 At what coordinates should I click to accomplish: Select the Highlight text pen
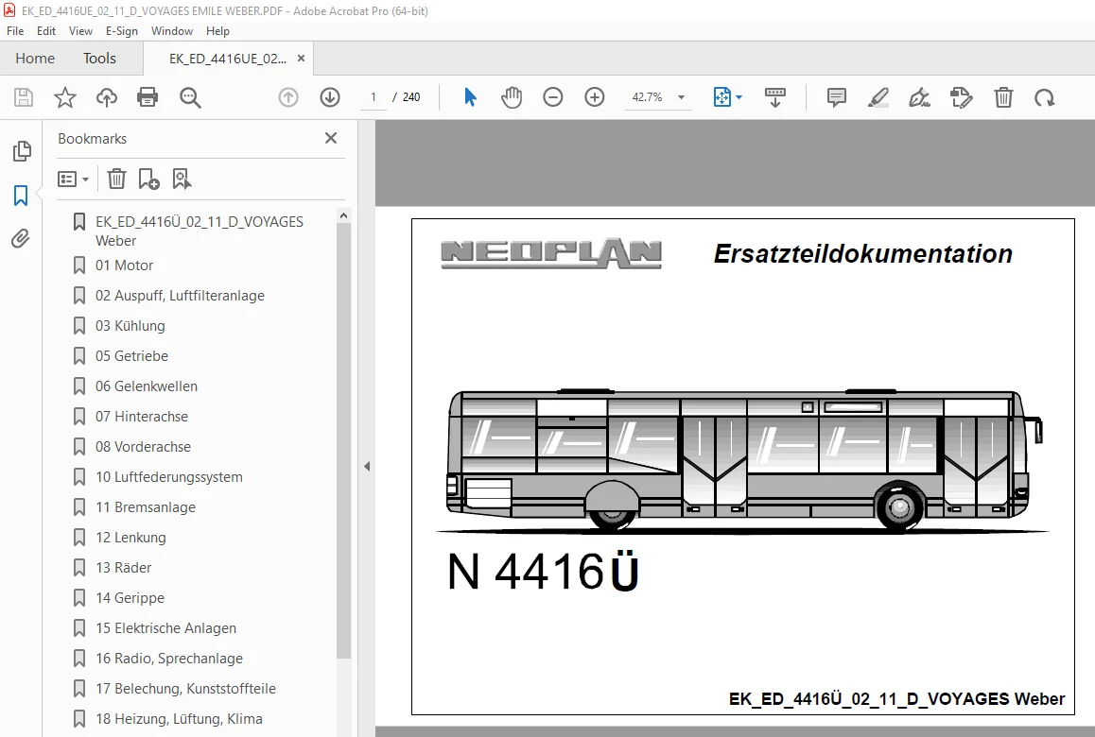tap(878, 97)
